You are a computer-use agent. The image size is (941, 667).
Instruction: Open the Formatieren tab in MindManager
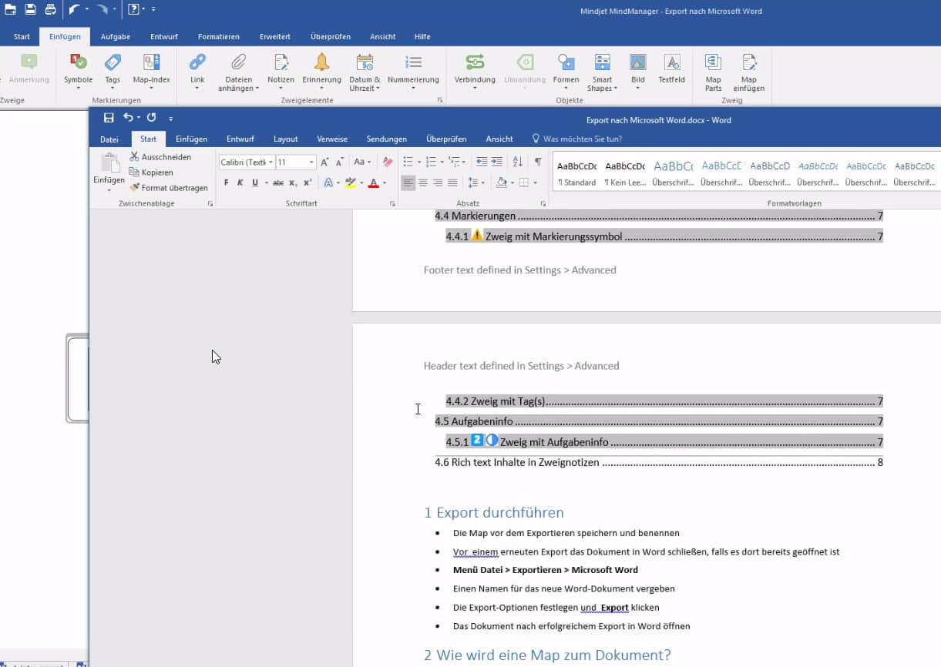[x=218, y=36]
